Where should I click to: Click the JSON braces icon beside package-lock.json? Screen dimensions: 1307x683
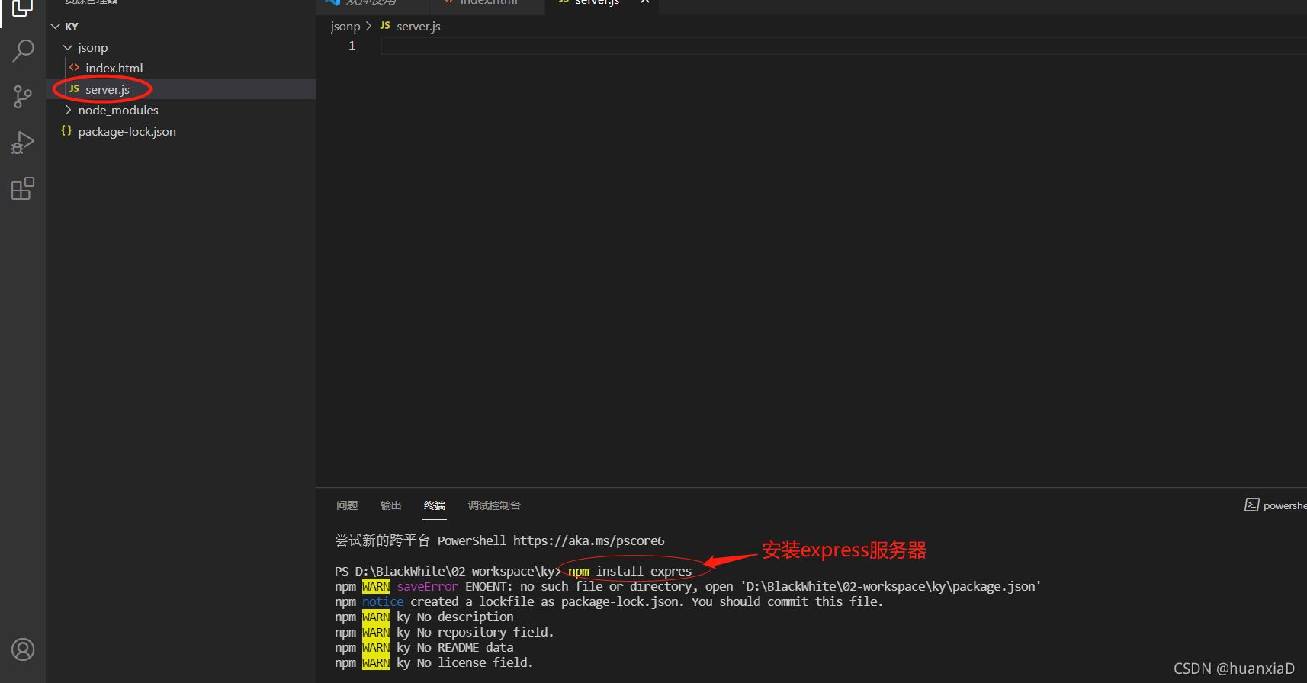(x=66, y=131)
